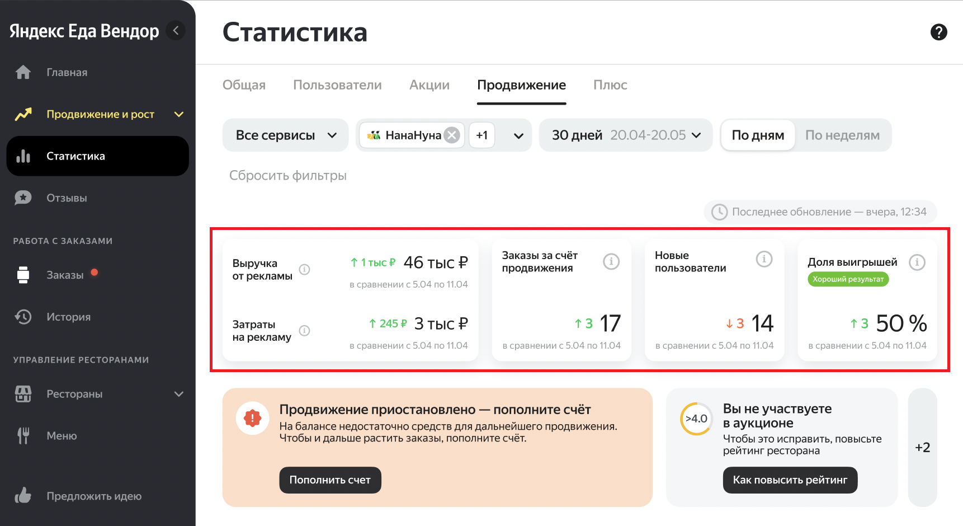This screenshot has width=963, height=526.
Task: Open the Главная home page in sidebar
Action: tap(67, 73)
